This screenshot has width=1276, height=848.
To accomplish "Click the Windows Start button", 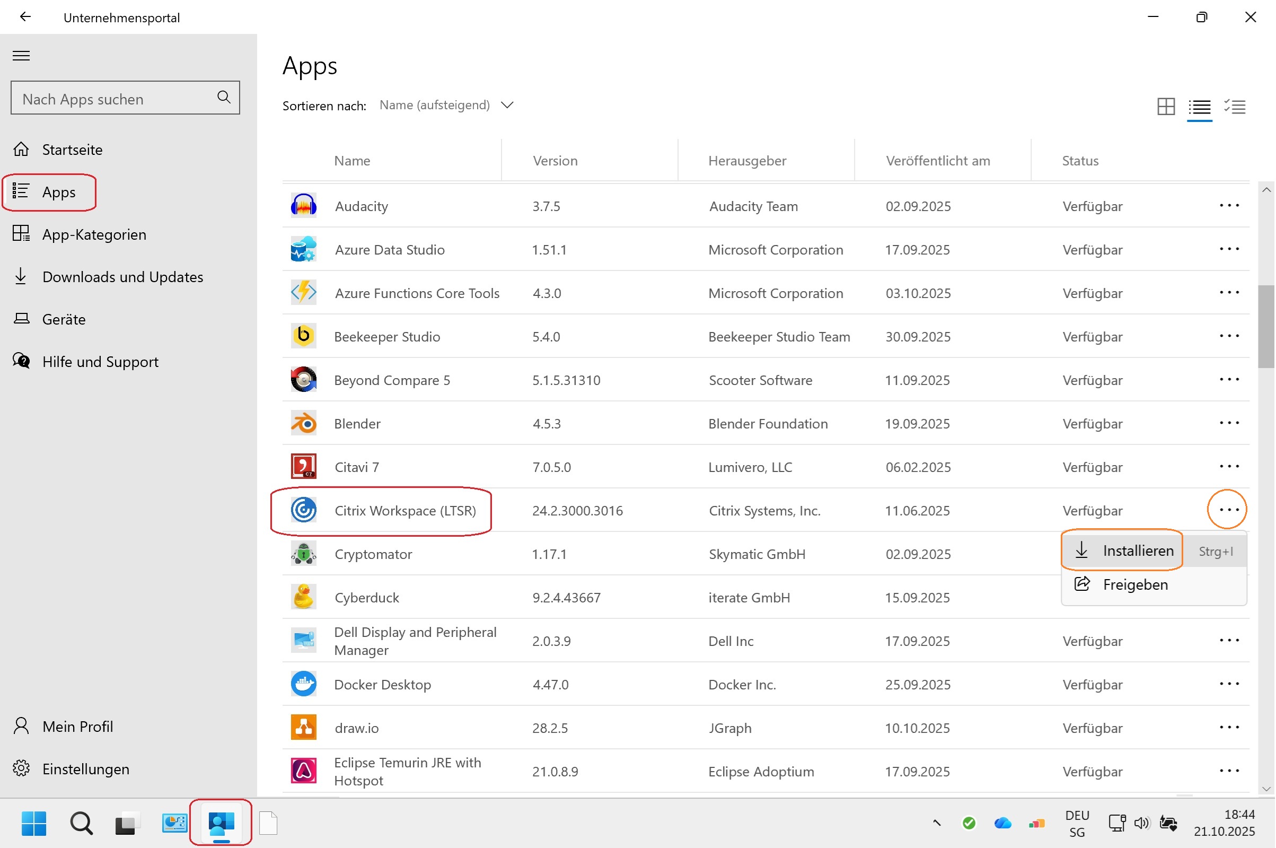I will click(x=34, y=823).
